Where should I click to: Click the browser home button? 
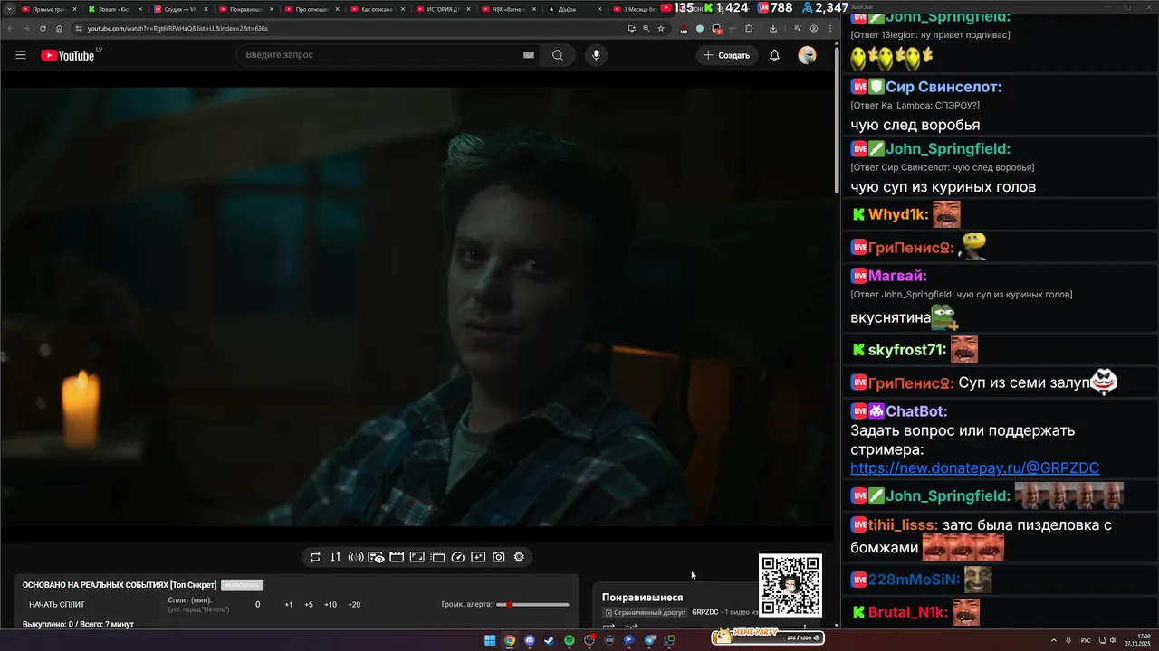click(59, 28)
